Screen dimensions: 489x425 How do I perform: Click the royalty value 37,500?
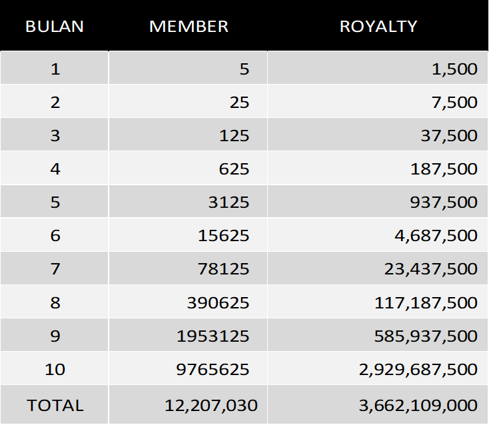(448, 135)
